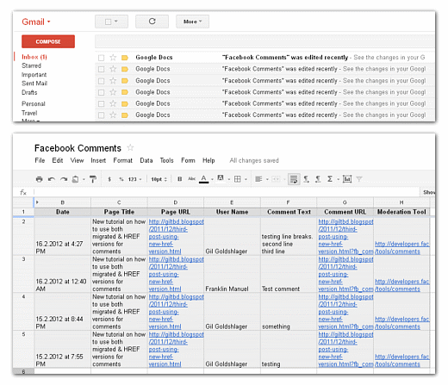Open the Starred folder in Gmail
This screenshot has height=385, width=448.
pos(31,65)
